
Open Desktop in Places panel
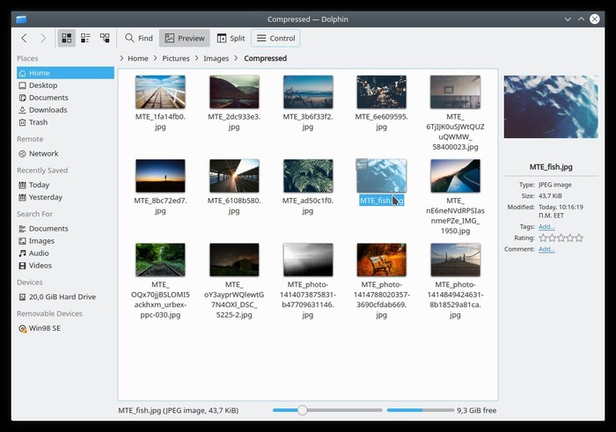click(x=65, y=85)
